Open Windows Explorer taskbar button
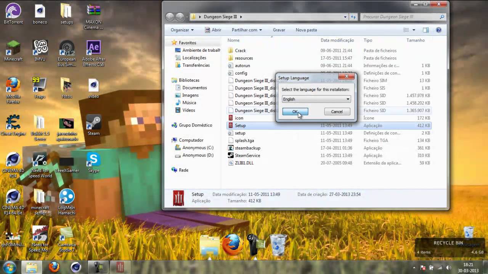488x274 pixels. click(32, 267)
